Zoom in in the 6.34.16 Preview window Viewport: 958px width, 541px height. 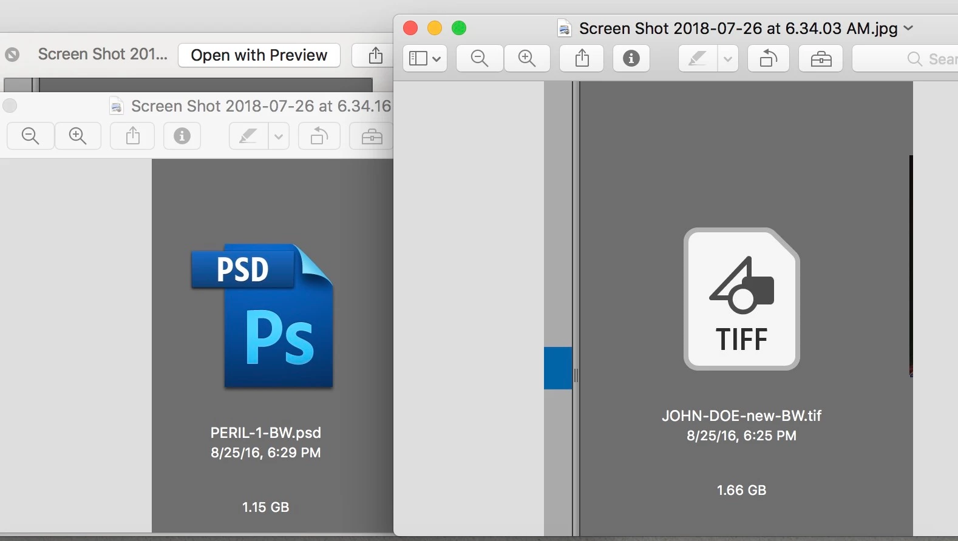pyautogui.click(x=78, y=136)
